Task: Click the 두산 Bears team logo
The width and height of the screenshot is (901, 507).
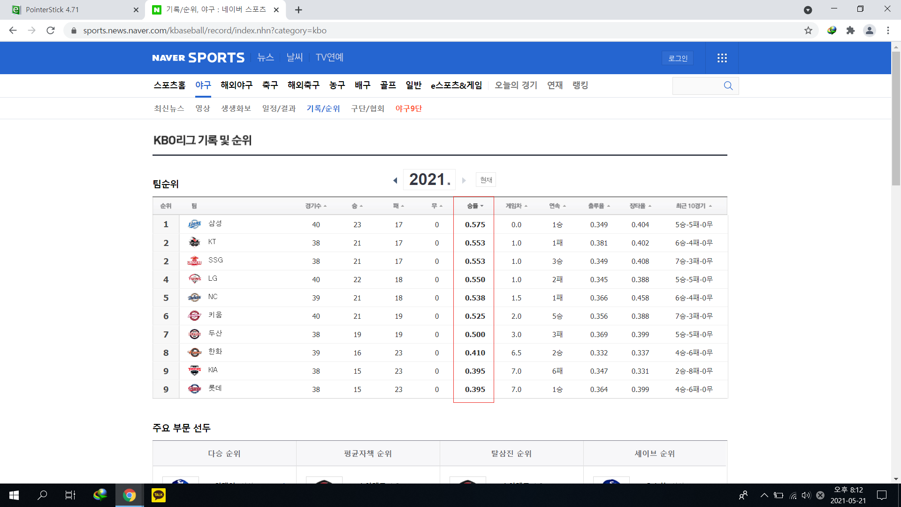Action: (x=194, y=334)
